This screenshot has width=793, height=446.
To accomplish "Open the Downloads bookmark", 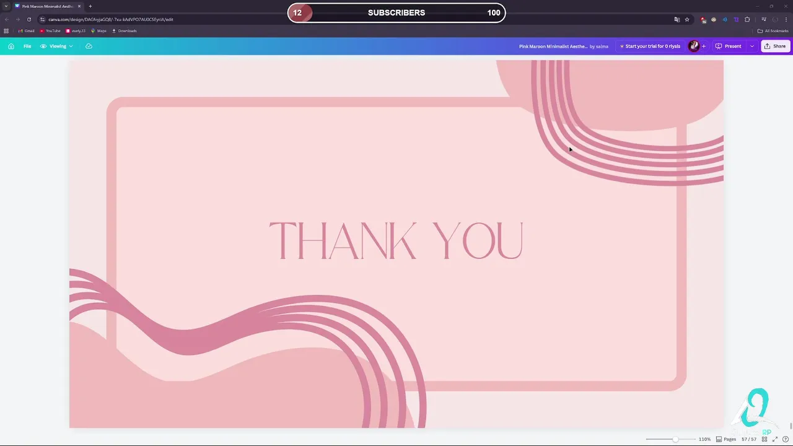I will click(x=124, y=31).
